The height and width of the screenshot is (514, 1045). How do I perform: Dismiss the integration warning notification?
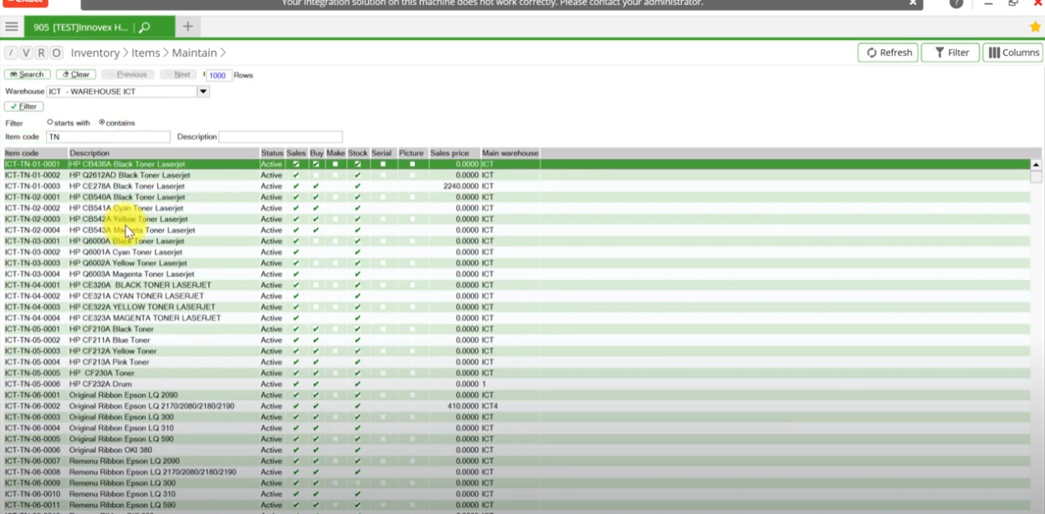click(x=913, y=3)
